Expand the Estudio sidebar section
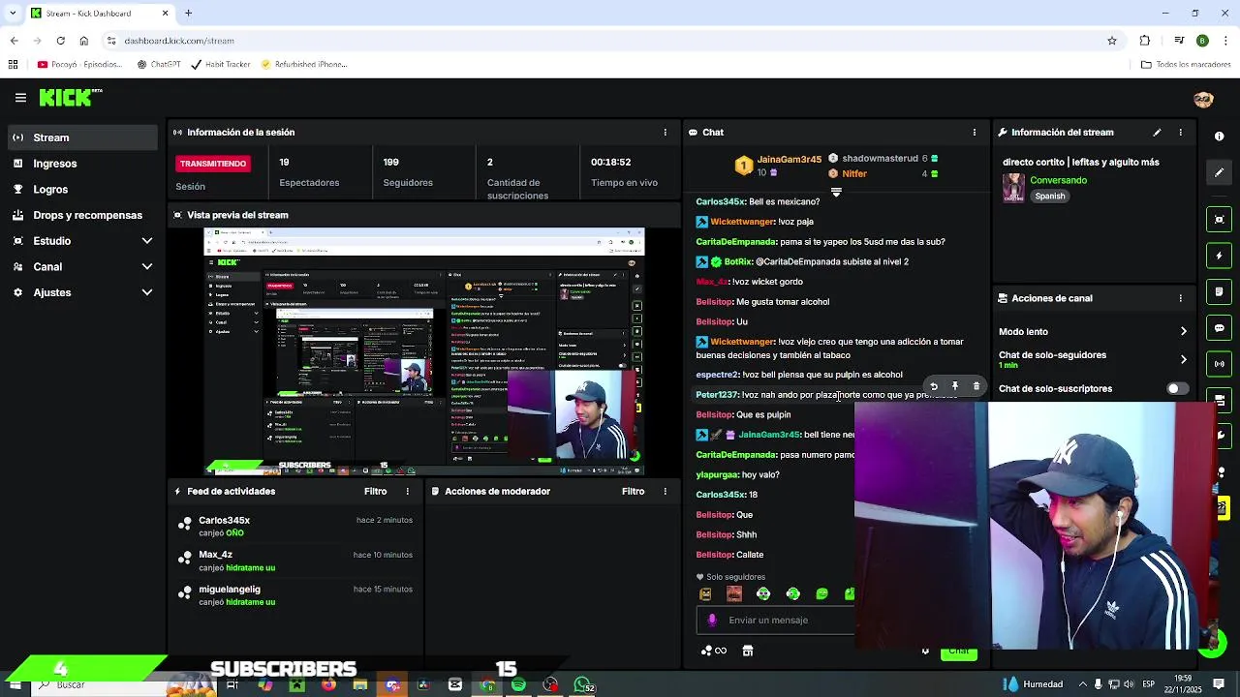The image size is (1240, 697). click(81, 241)
